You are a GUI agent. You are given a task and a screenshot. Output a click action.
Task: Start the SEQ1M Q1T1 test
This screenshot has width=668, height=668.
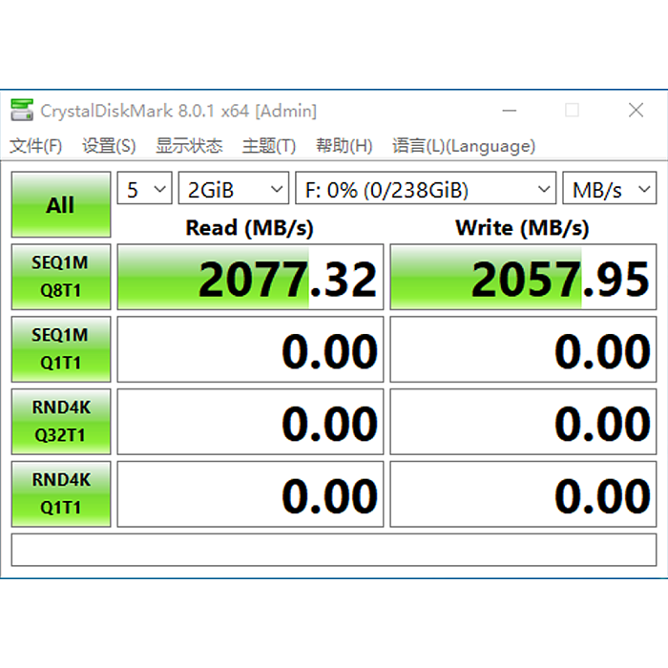pos(61,349)
